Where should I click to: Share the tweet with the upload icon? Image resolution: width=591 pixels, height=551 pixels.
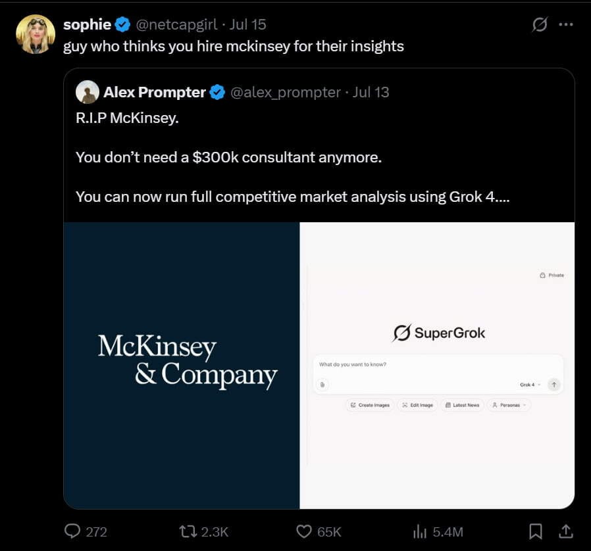point(566,531)
